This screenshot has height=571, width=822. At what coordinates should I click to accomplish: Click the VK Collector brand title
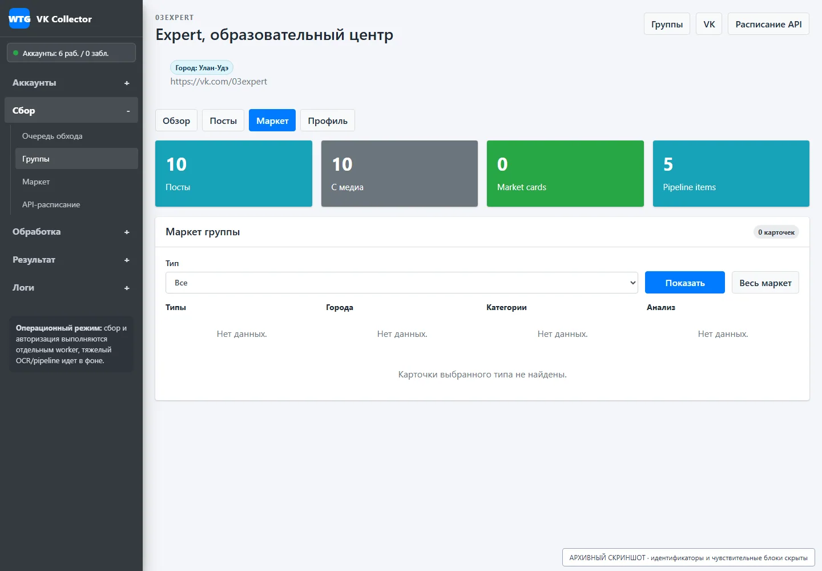tap(64, 19)
